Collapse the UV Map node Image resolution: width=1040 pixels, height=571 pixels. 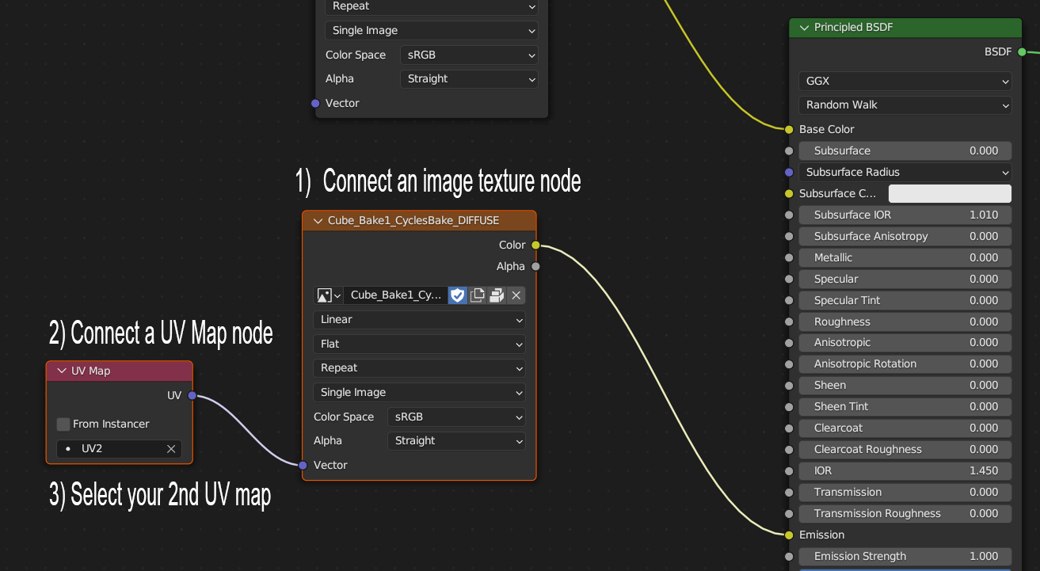coord(62,371)
